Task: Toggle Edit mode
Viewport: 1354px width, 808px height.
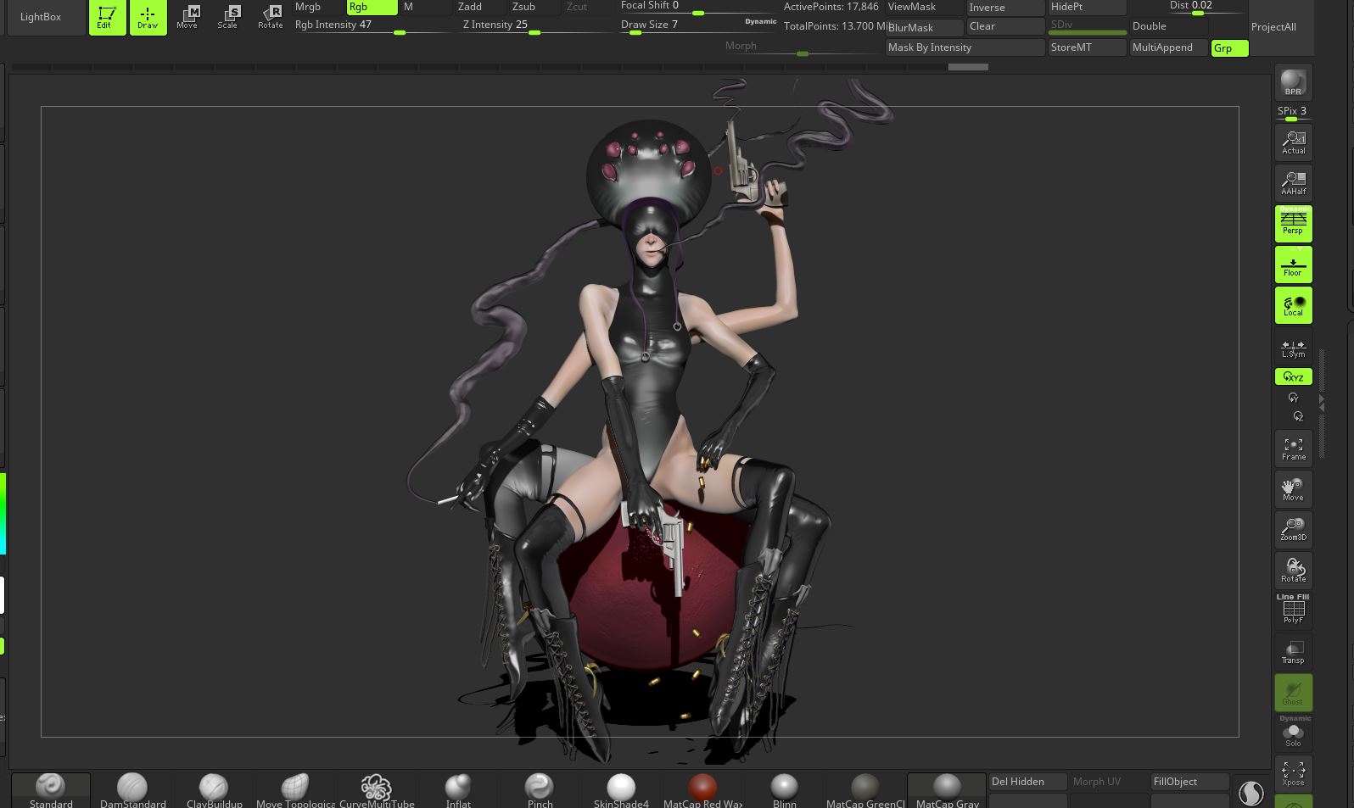Action: point(107,17)
